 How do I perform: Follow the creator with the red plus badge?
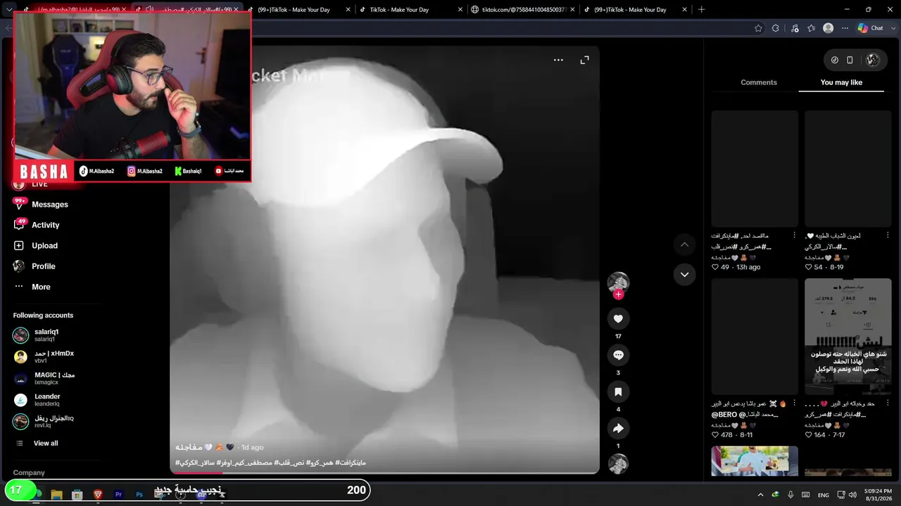(618, 294)
